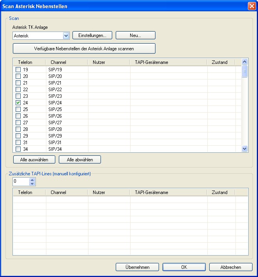Image resolution: width=258 pixels, height=277 pixels.
Task: Close the Scan Asterisk Nebenstellen dialog
Action: click(x=251, y=6)
